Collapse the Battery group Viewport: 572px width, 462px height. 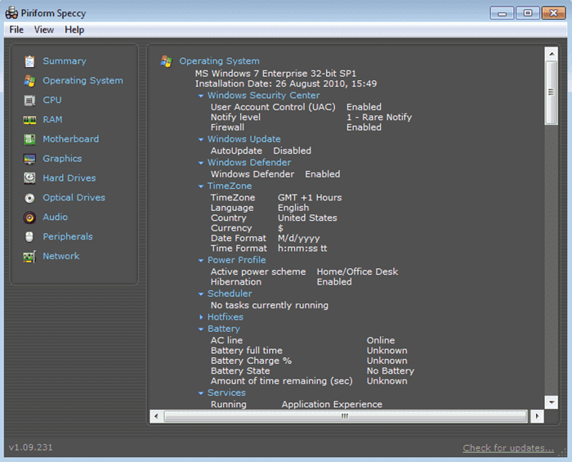201,330
